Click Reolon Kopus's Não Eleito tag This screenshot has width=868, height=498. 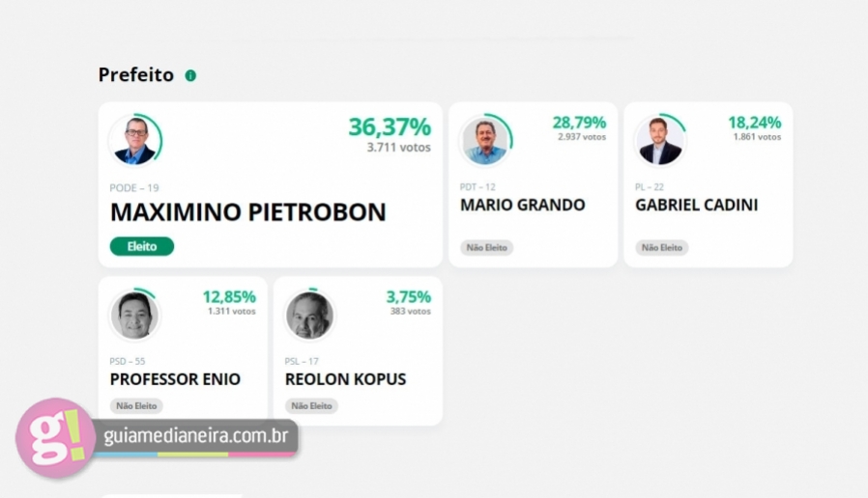point(311,405)
